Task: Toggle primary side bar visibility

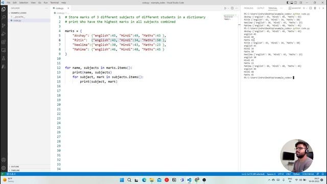Action: tap(288, 3)
